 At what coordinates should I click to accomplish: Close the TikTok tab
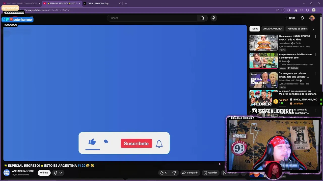(x=120, y=3)
